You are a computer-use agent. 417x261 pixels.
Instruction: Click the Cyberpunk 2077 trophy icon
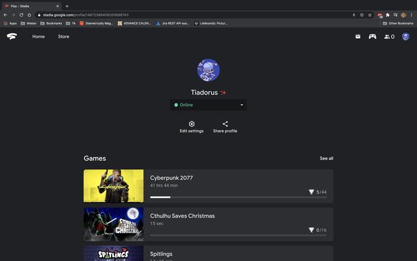311,192
